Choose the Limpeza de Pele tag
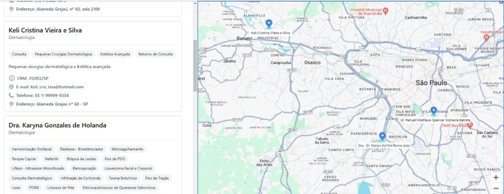The width and height of the screenshot is (504, 194). [x=61, y=188]
